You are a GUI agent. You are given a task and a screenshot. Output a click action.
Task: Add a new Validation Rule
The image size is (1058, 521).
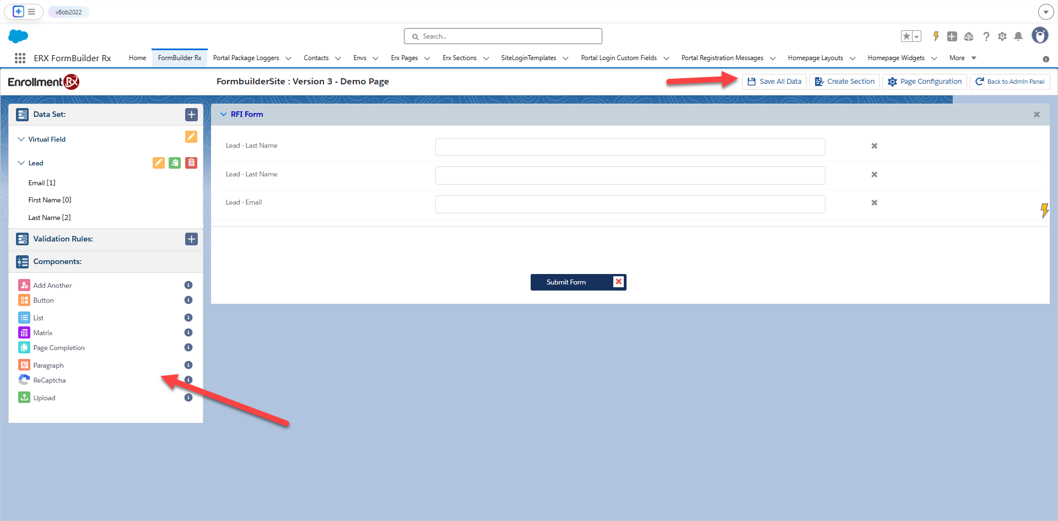[191, 239]
